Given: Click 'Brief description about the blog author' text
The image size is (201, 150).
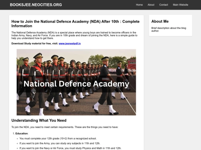Looking at the screenshot, I should click(169, 29).
